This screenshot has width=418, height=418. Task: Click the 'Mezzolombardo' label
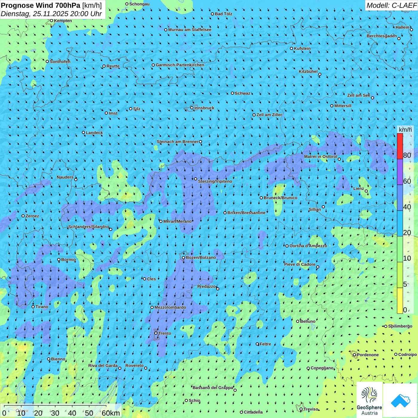pos(170,307)
